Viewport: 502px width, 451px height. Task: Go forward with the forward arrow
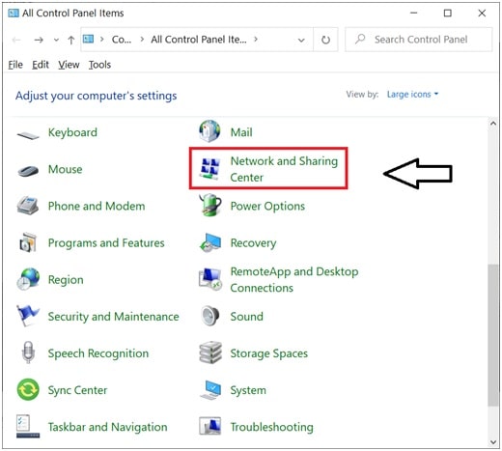(x=39, y=40)
